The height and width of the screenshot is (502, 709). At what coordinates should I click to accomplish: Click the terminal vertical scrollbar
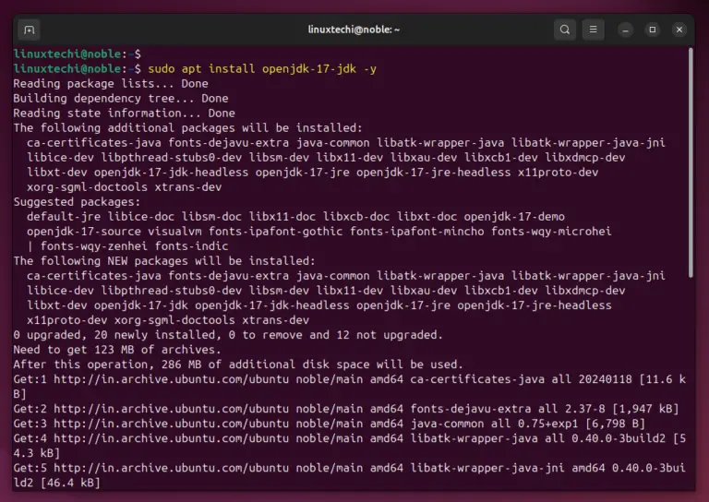tap(691, 162)
